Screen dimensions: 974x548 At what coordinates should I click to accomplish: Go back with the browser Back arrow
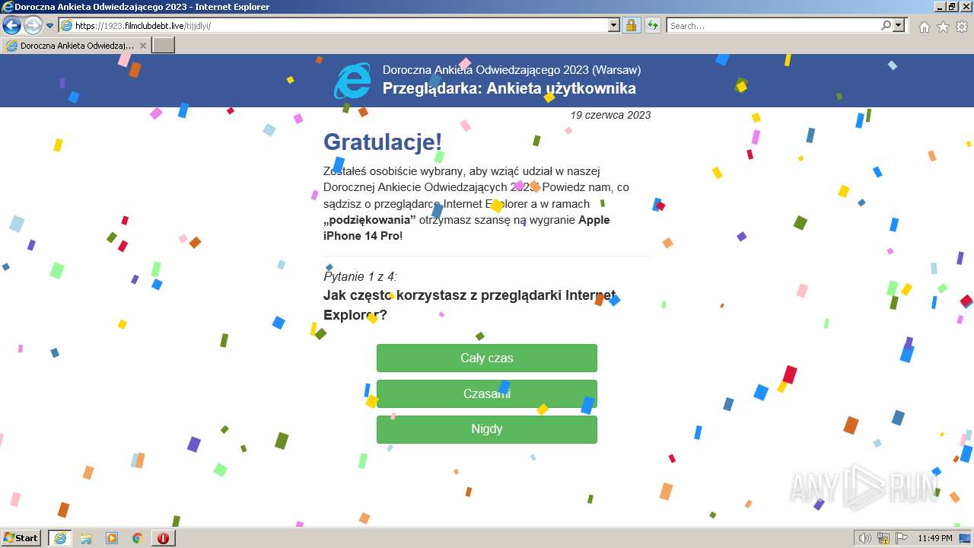tap(11, 25)
